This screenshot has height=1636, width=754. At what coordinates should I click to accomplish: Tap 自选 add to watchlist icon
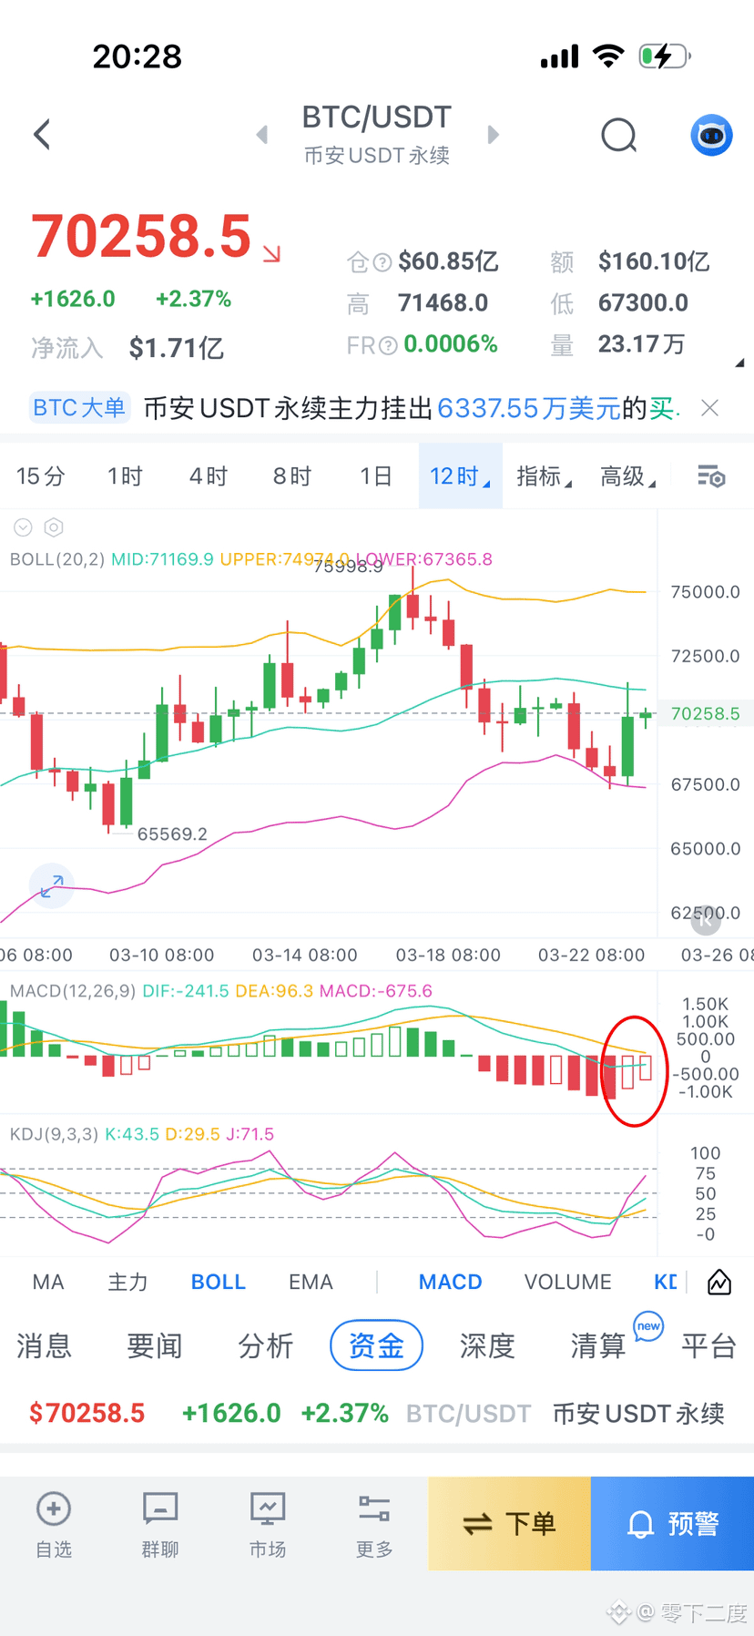54,1525
